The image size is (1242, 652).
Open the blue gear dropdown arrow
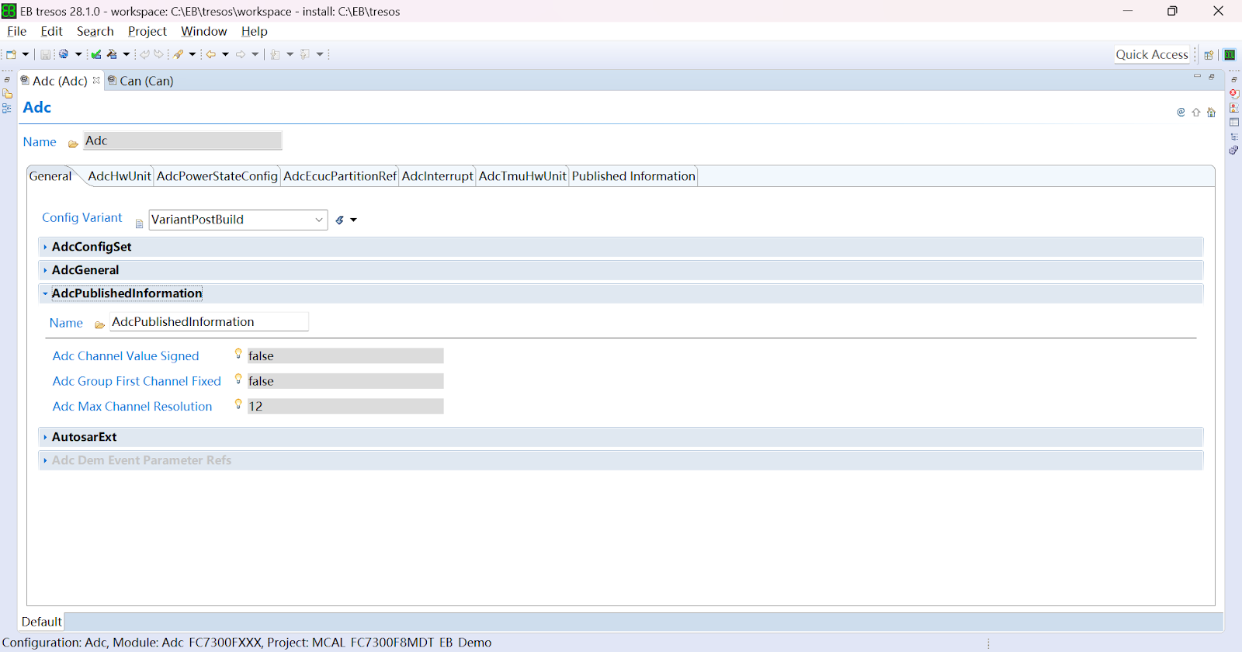[78, 54]
